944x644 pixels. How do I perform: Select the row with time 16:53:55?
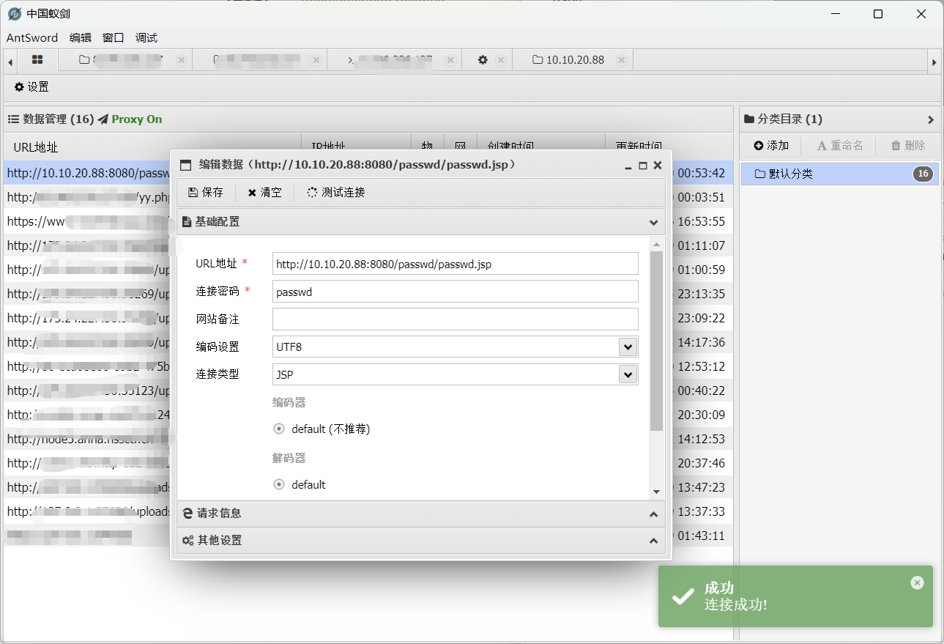click(368, 221)
